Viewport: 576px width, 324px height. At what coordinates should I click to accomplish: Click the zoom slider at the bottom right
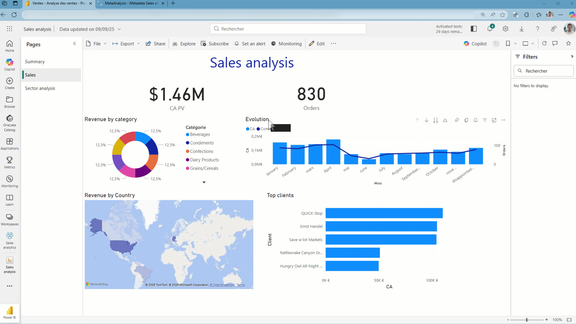[527, 320]
